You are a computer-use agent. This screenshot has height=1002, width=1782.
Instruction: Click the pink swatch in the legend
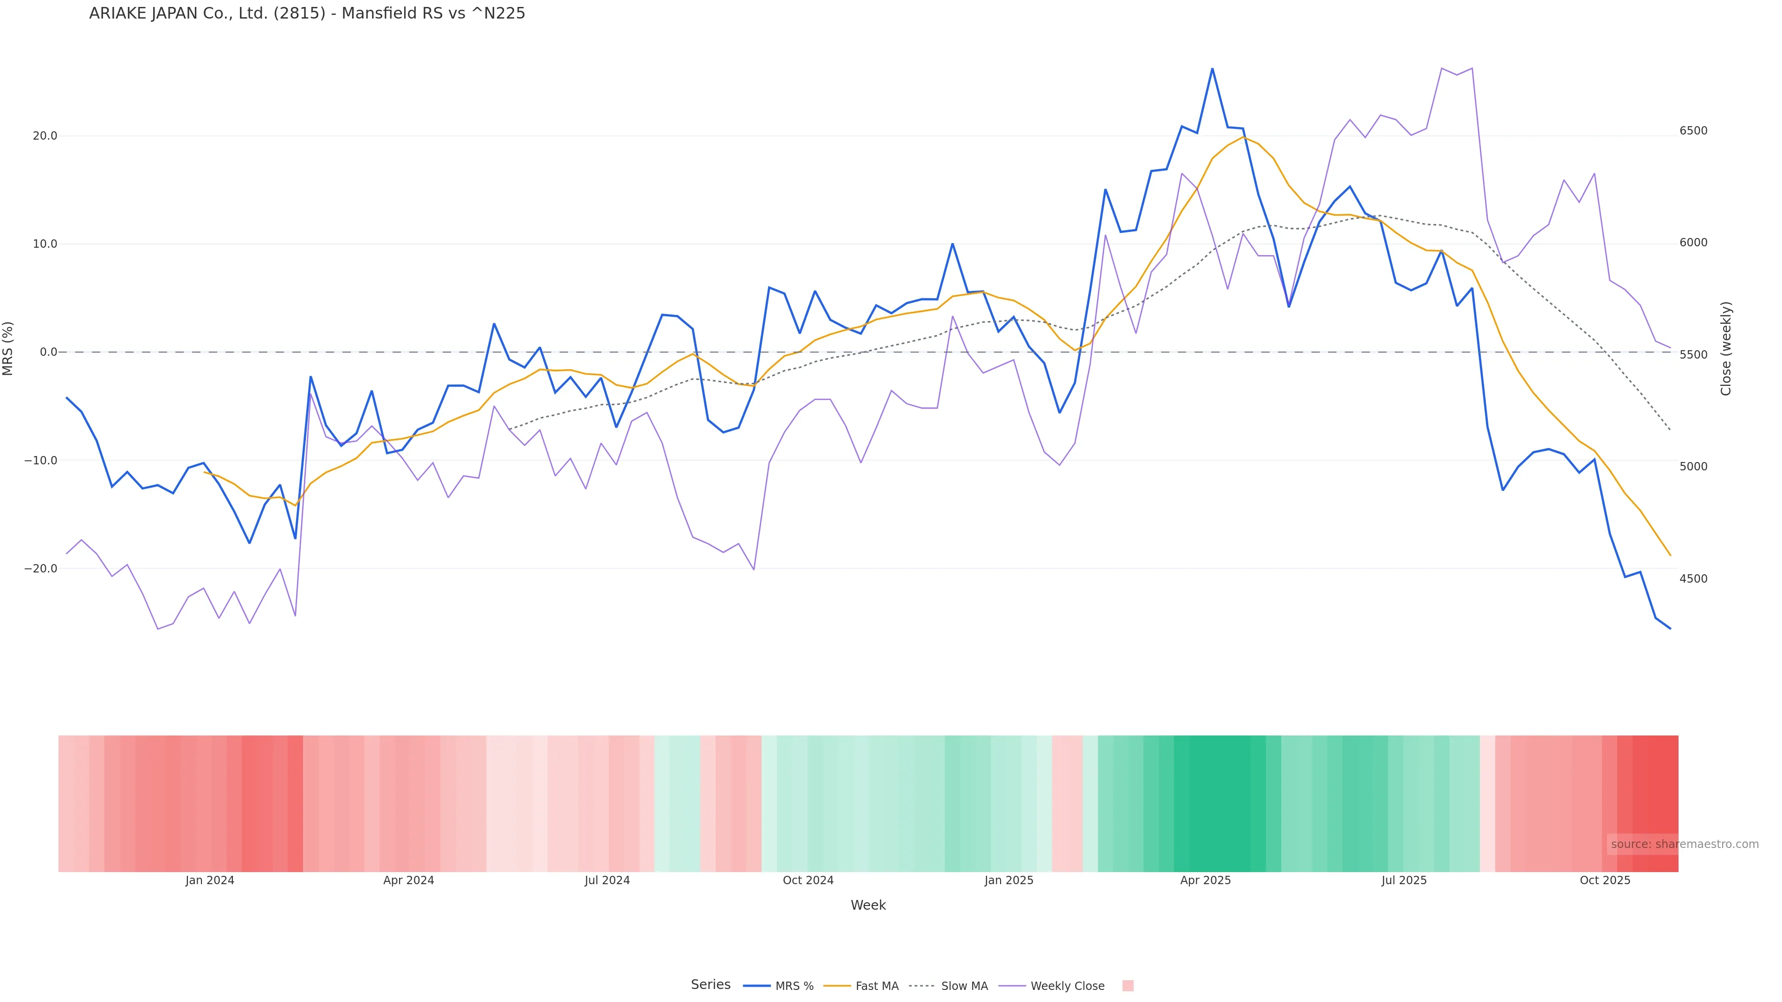pyautogui.click(x=1128, y=986)
